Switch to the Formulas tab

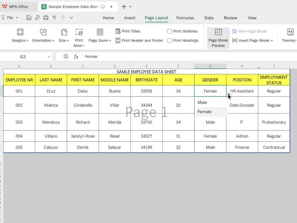point(185,18)
